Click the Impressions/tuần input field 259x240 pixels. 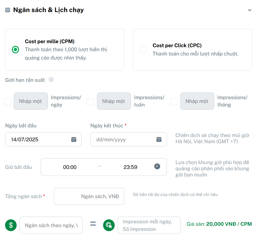pyautogui.click(x=114, y=101)
